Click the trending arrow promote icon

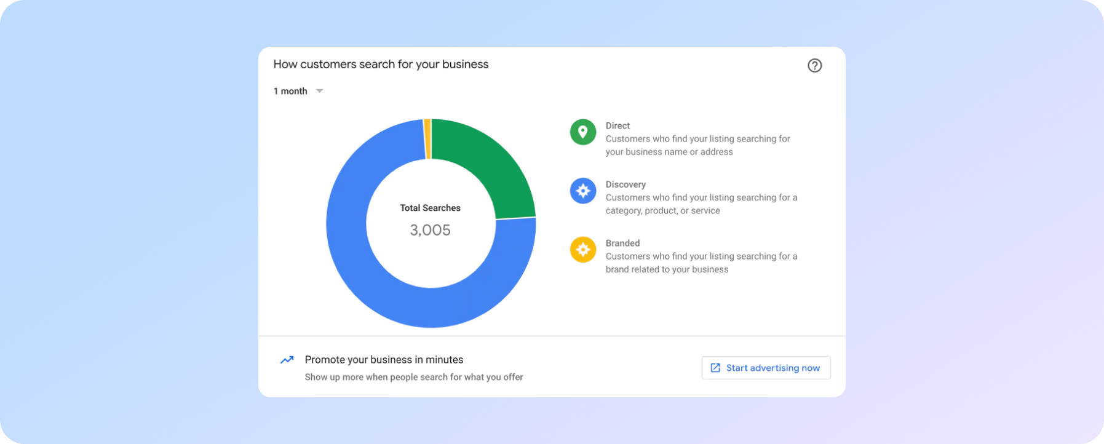click(x=287, y=360)
